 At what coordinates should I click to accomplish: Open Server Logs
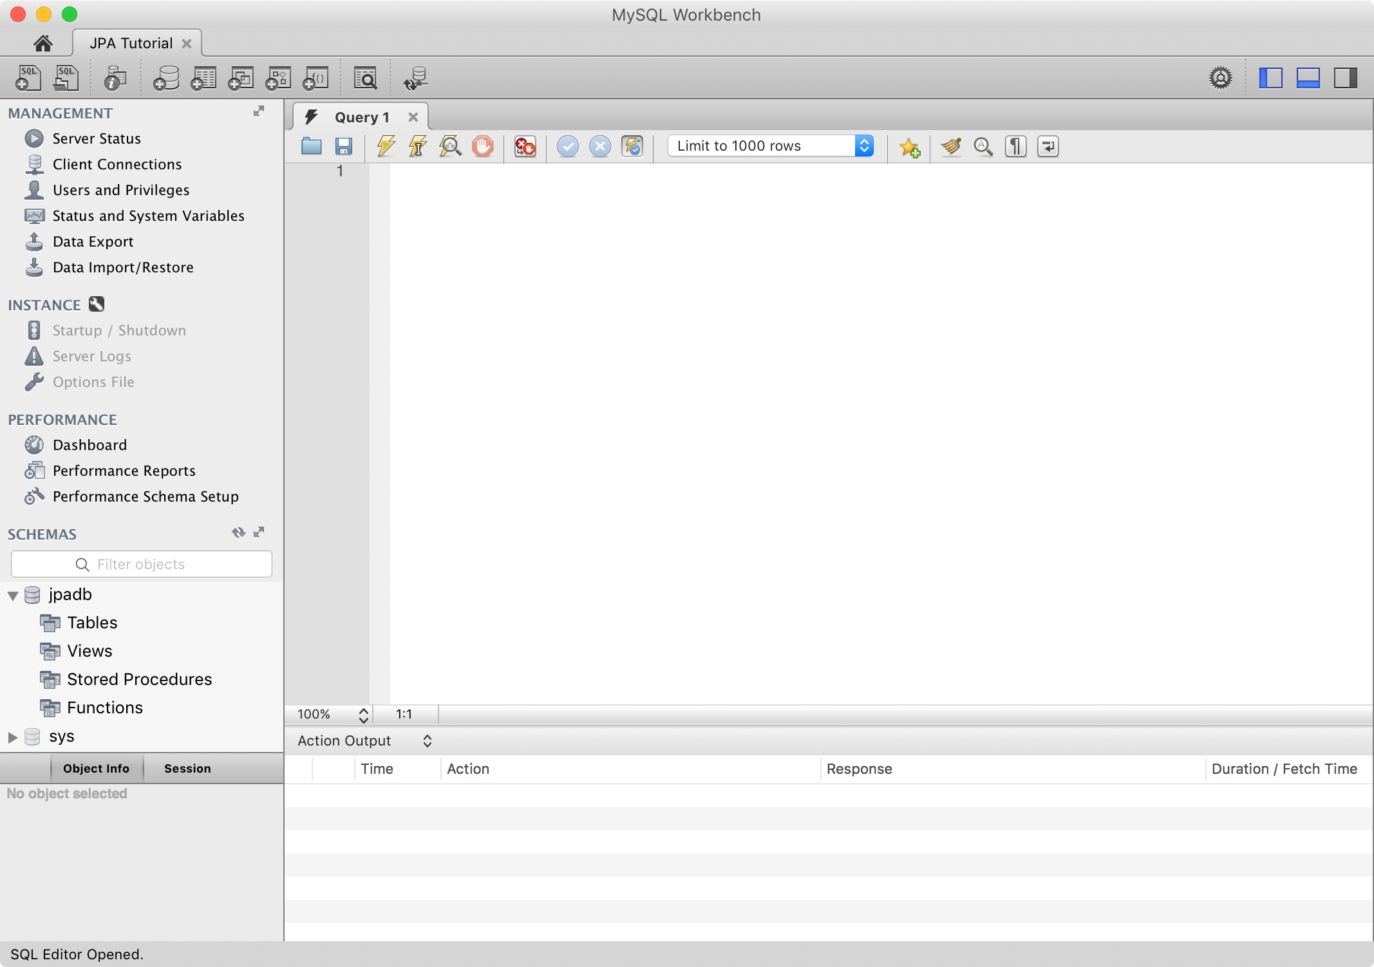91,356
